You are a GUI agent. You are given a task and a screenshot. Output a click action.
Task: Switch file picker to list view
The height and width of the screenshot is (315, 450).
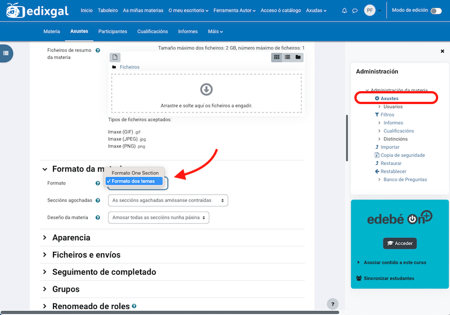(287, 57)
